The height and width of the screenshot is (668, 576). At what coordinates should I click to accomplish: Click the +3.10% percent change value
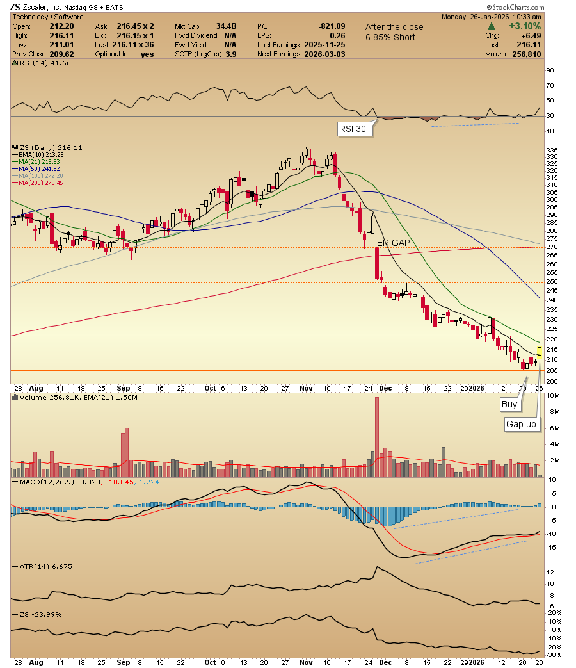pos(525,26)
